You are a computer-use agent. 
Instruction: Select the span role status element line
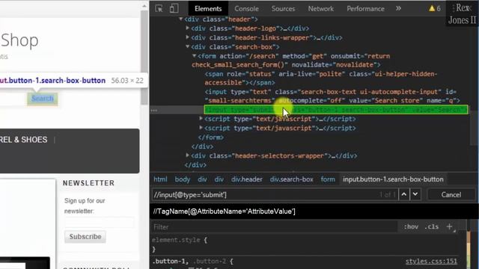click(x=321, y=78)
